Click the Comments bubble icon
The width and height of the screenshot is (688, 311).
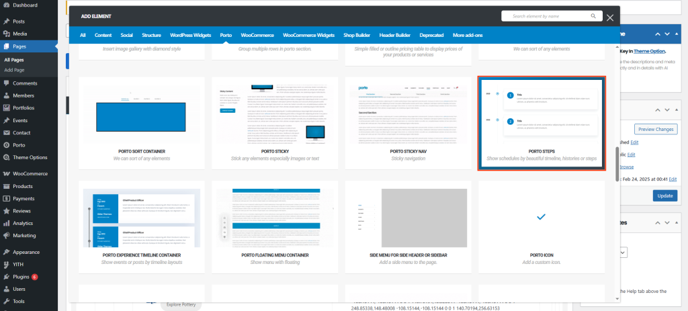point(6,83)
